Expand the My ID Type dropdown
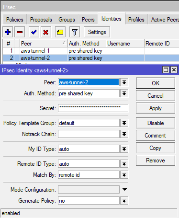The width and height of the screenshot is (179, 218). click(124, 149)
